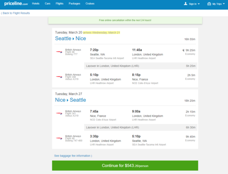Open the Packages menu item

74,3
